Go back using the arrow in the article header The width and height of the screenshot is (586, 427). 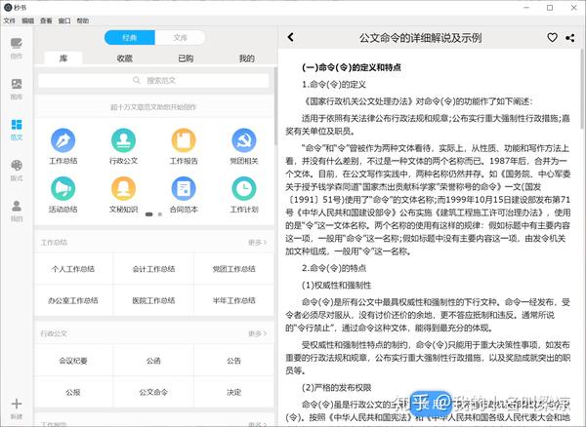click(291, 37)
